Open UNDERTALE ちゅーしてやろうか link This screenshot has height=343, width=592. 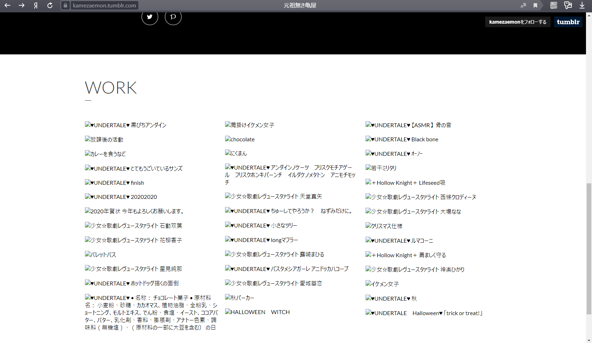coord(289,211)
